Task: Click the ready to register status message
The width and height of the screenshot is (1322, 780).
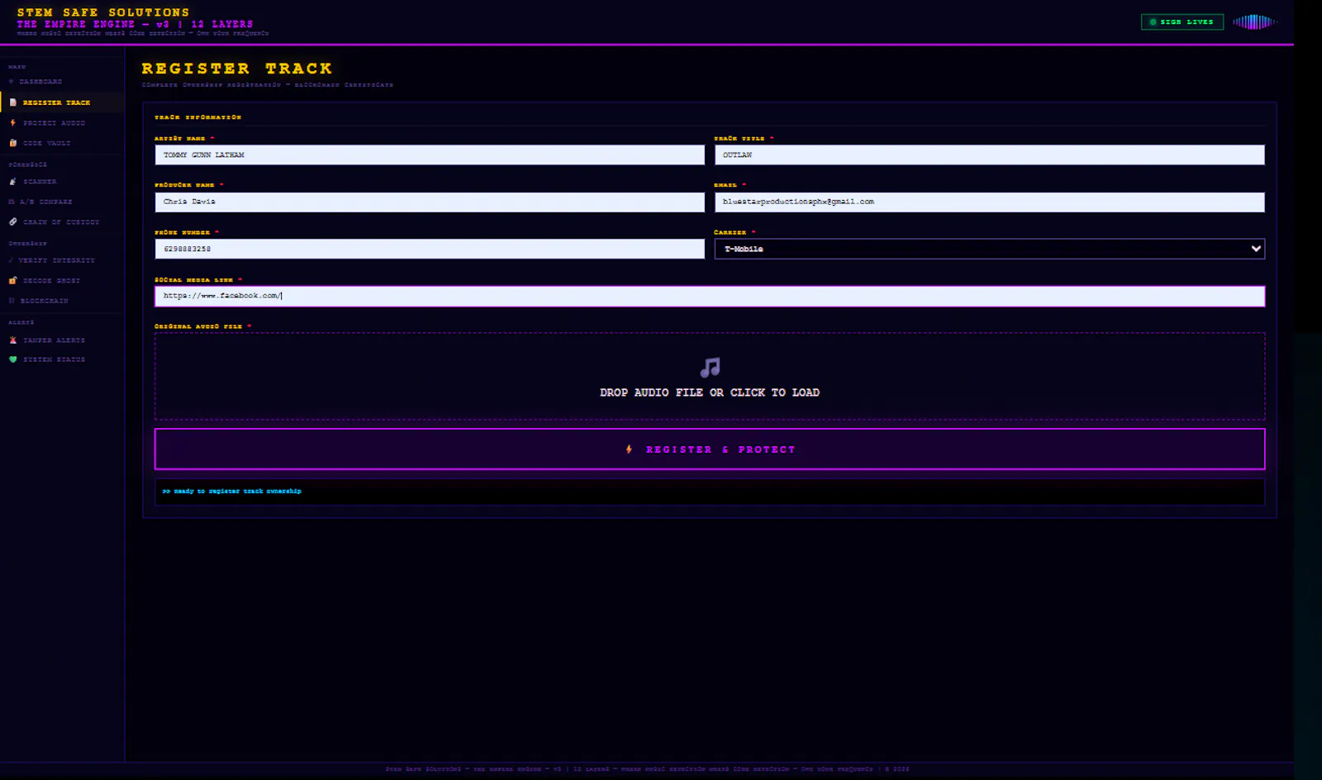Action: [231, 492]
